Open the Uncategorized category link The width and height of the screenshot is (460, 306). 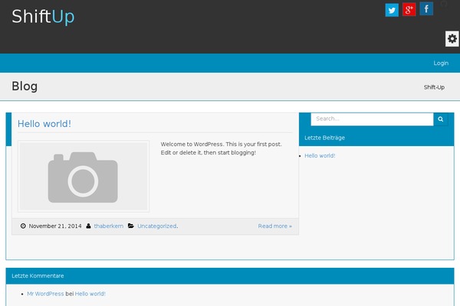157,226
